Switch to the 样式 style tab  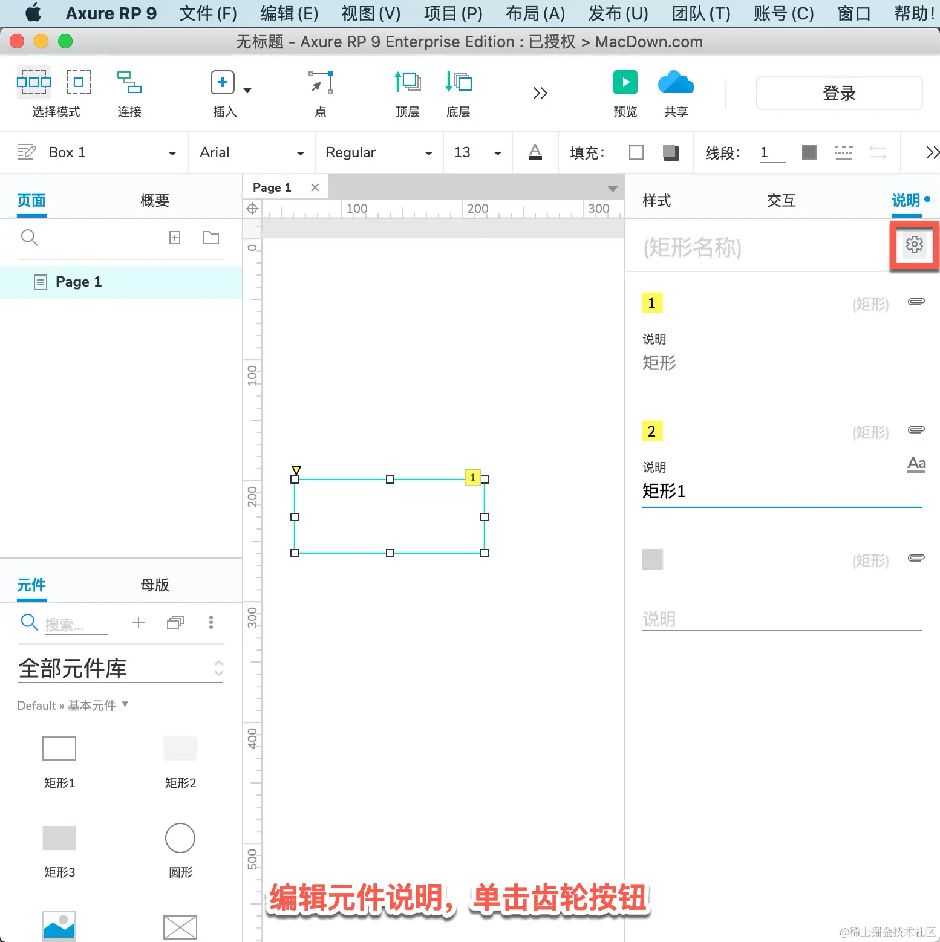(657, 201)
